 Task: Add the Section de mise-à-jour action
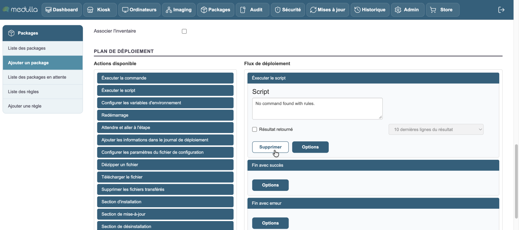pyautogui.click(x=165, y=214)
